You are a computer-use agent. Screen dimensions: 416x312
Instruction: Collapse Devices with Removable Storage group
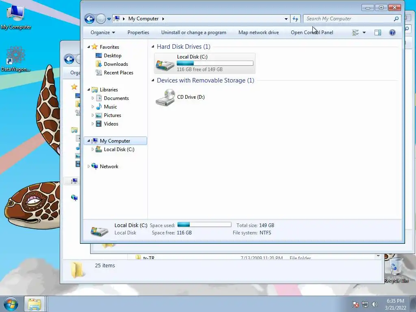pyautogui.click(x=153, y=80)
